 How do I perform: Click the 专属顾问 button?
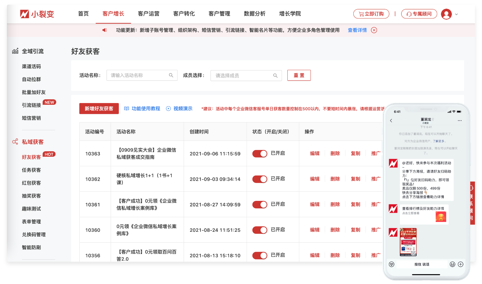[419, 14]
